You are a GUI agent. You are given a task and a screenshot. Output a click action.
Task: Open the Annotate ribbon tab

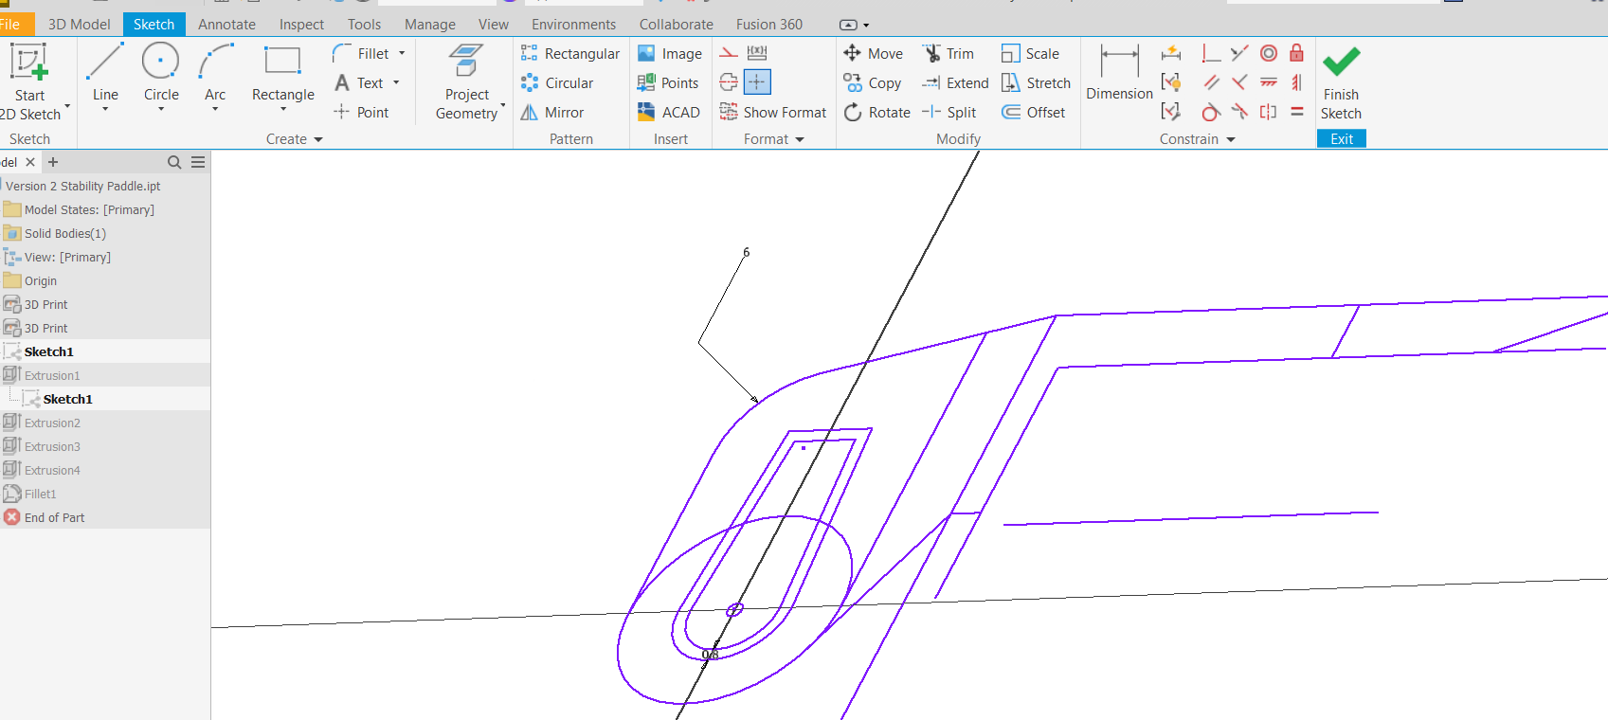(226, 25)
